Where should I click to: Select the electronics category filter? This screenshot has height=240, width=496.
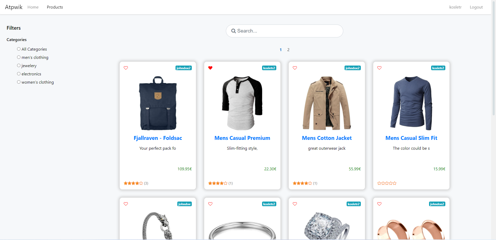coord(19,74)
